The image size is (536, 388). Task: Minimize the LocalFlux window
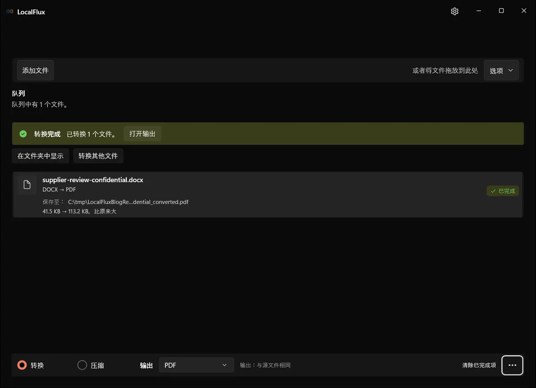[x=478, y=11]
